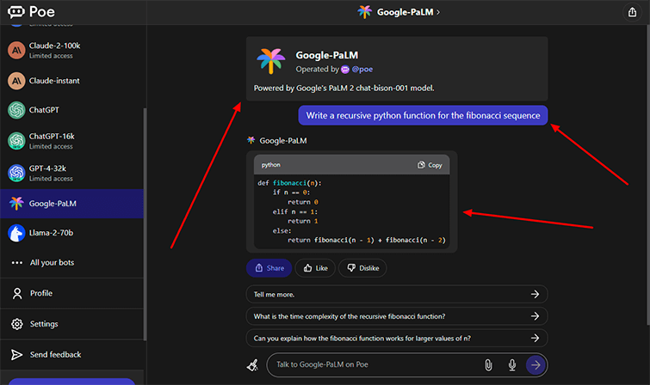Select ChatGPT-16k from the sidebar
This screenshot has height=385, width=650.
click(71, 141)
